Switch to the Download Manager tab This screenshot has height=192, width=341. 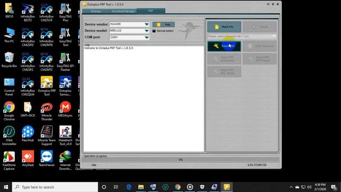point(123,11)
